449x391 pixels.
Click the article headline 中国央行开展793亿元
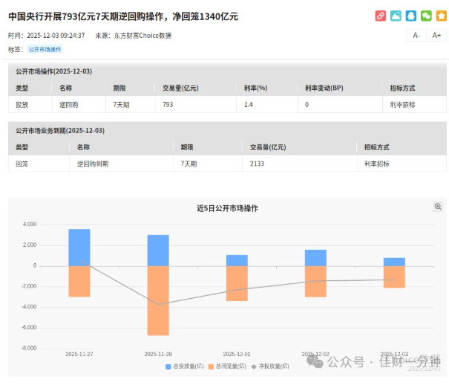point(123,16)
